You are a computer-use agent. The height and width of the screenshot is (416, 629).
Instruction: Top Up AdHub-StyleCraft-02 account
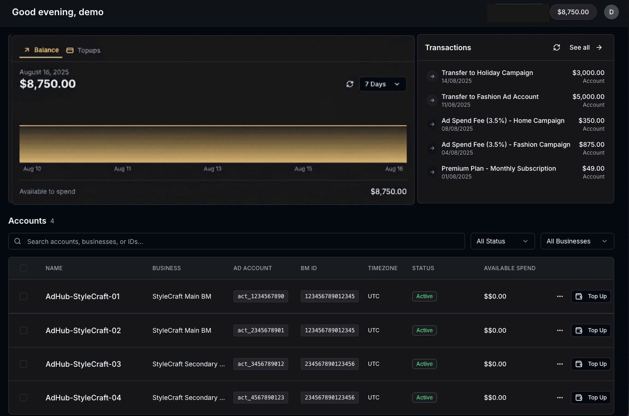591,330
